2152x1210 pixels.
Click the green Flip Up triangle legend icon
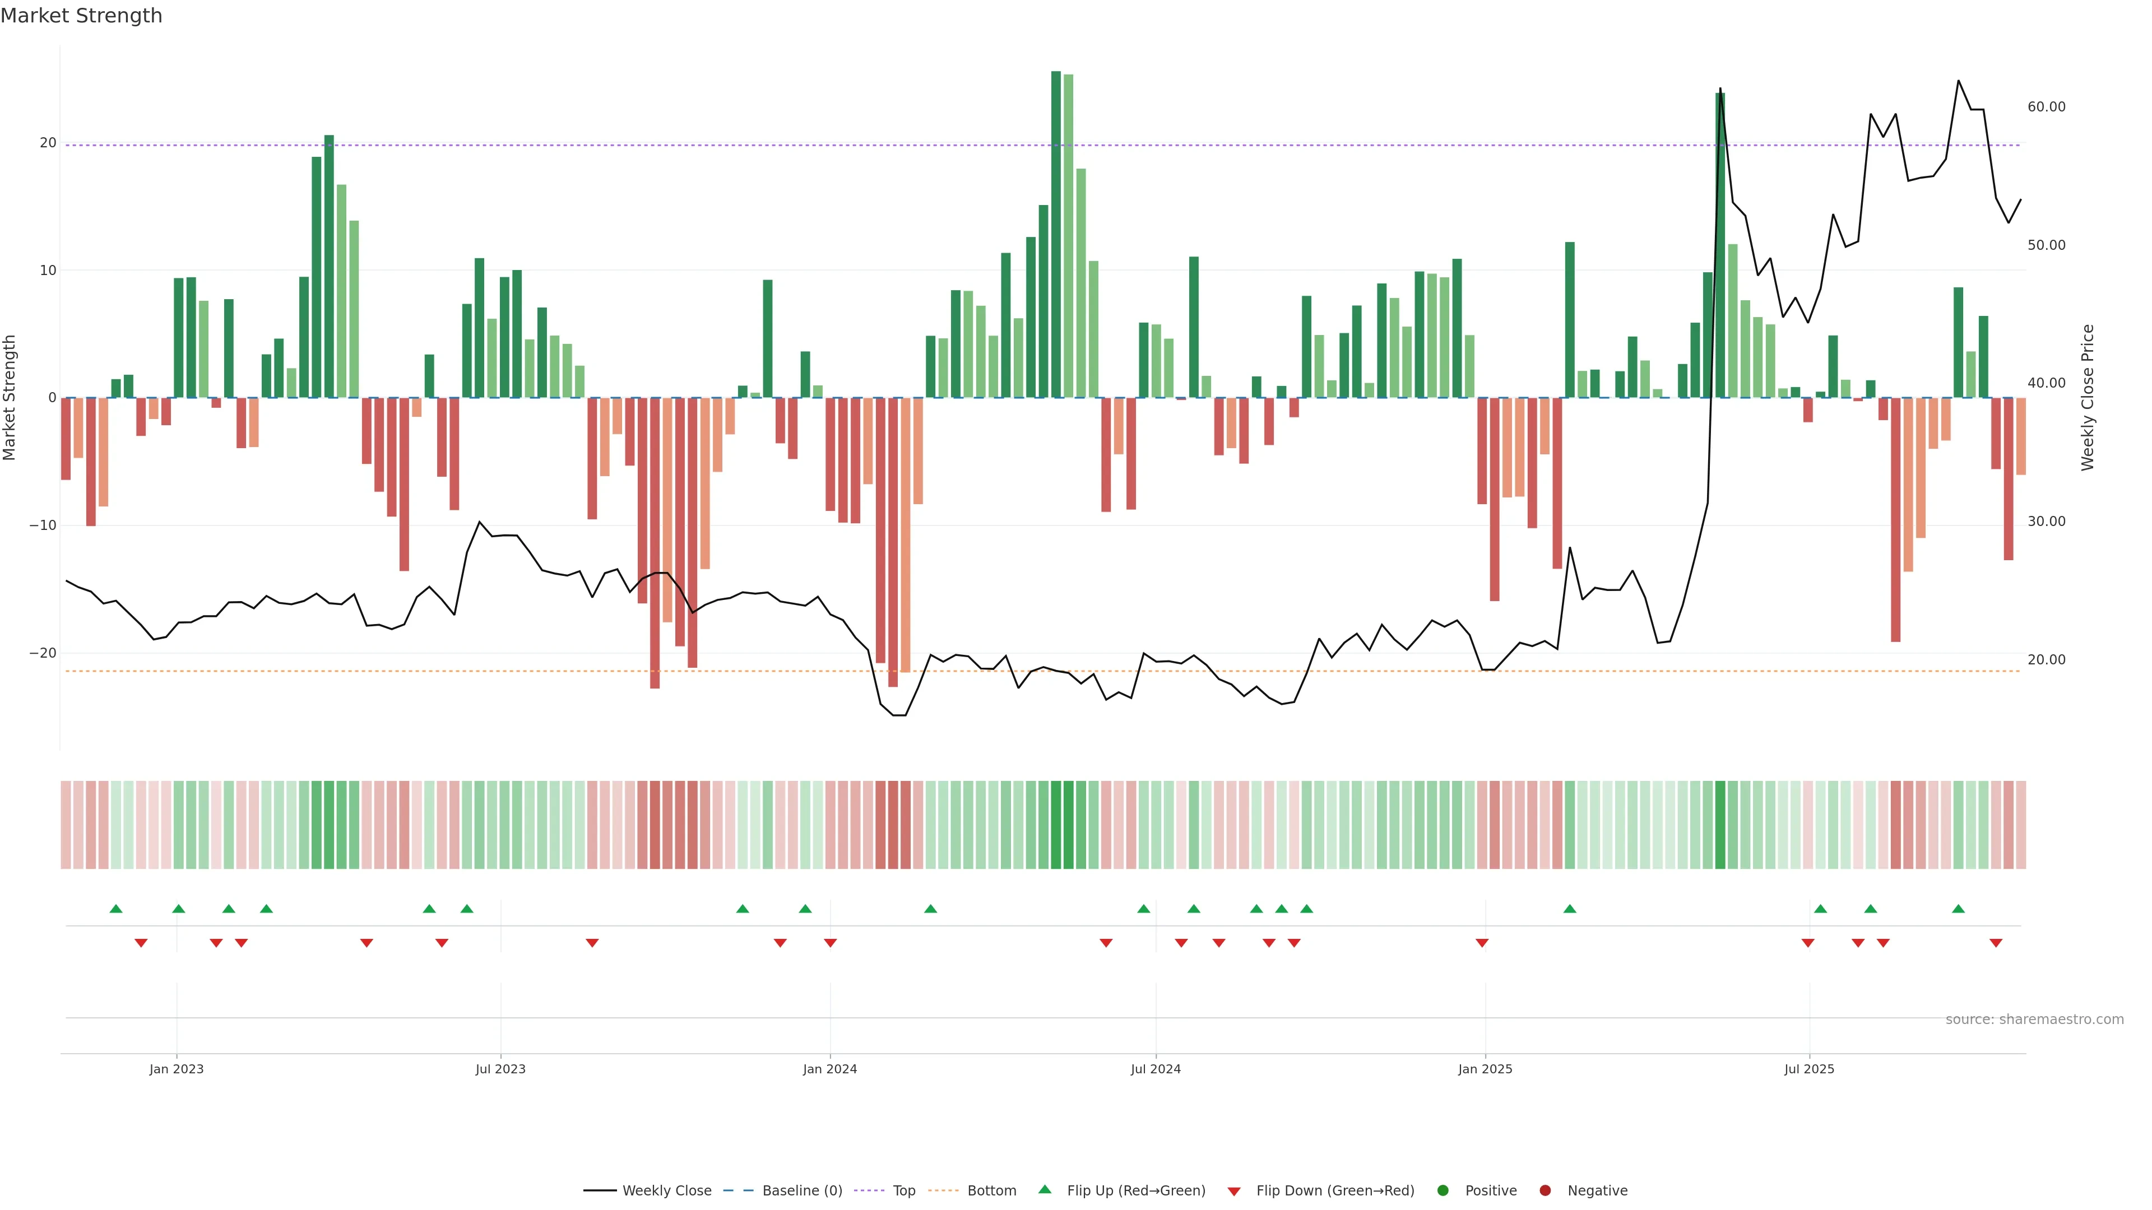1044,1189
